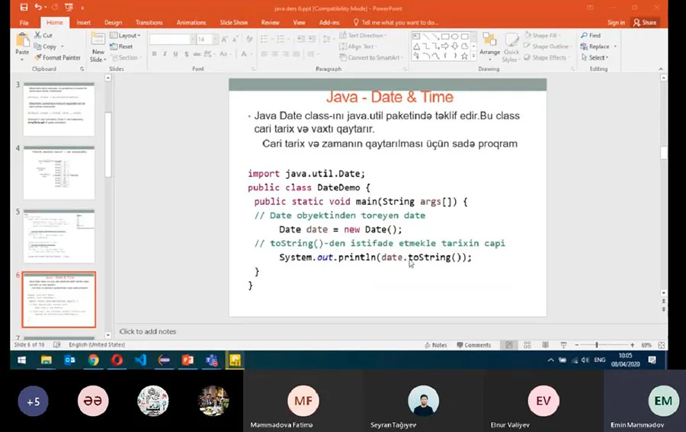Start Slide Show from status bar icon
The height and width of the screenshot is (432, 686).
click(x=563, y=345)
